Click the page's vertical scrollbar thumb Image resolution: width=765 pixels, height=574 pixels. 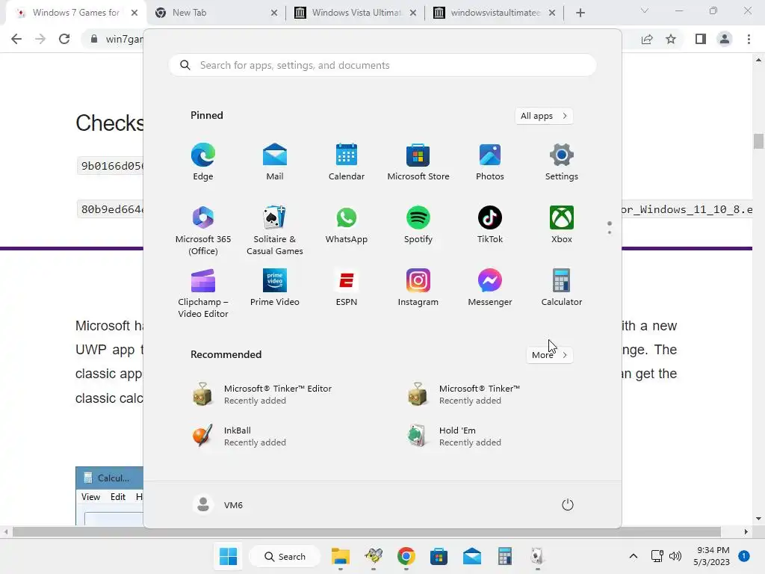point(758,141)
